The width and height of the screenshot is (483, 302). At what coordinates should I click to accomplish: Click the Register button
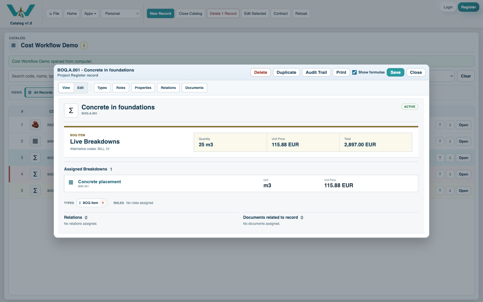point(469,7)
